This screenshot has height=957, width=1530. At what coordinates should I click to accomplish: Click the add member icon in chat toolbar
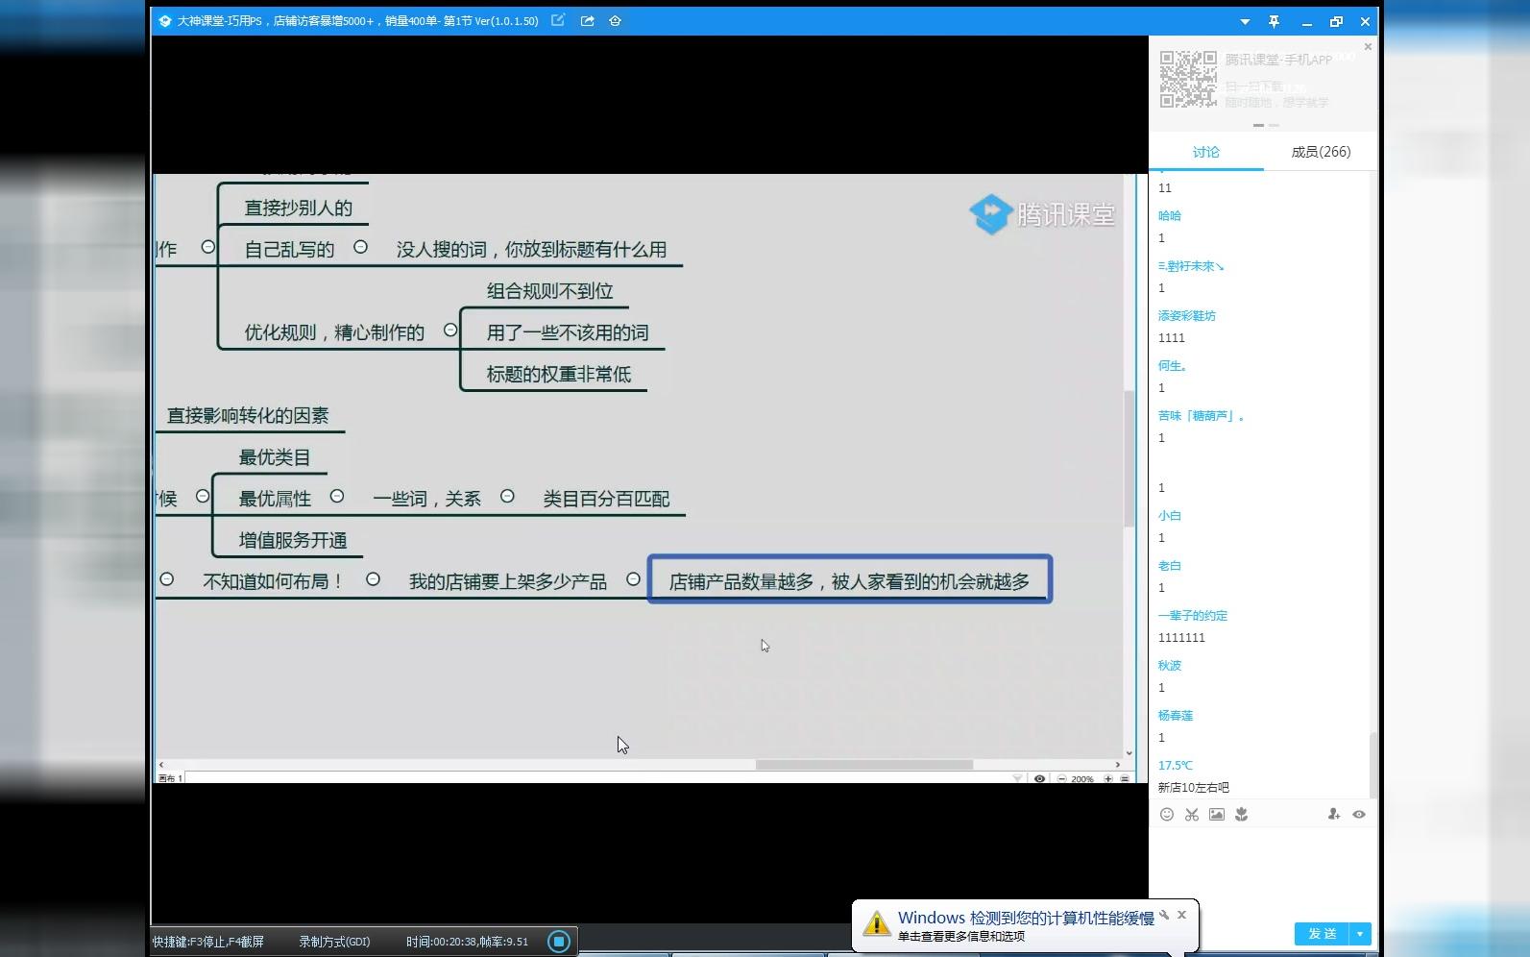[1333, 814]
